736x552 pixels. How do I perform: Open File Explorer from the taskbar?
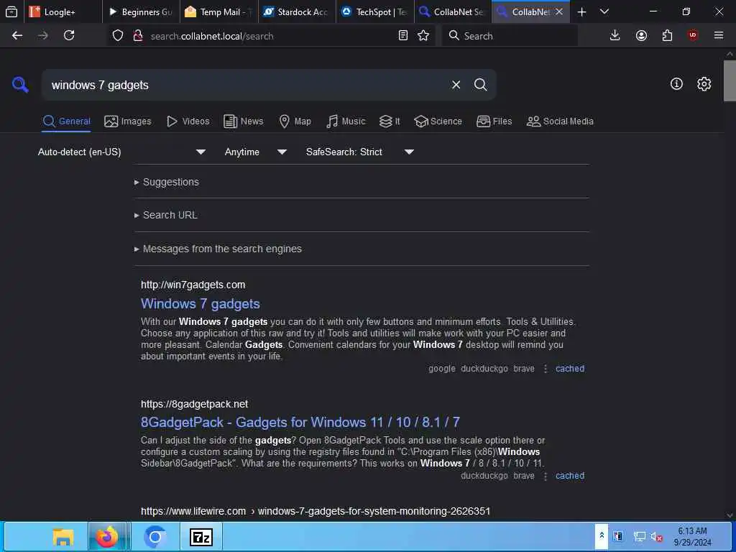(x=63, y=536)
